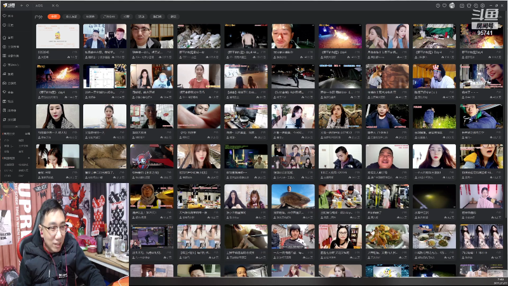Open the stream with the plated food dish
Image resolution: width=508 pixels, height=286 pixels.
[387, 236]
